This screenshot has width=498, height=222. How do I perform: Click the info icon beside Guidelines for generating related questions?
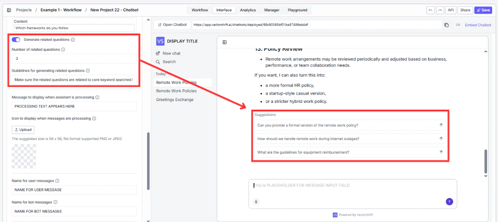pyautogui.click(x=88, y=71)
